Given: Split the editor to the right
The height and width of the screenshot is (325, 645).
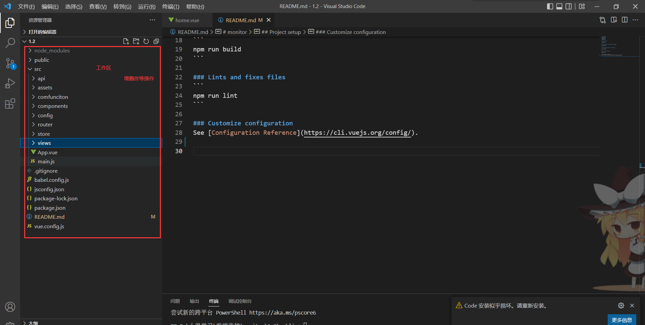Looking at the screenshot, I should pos(625,20).
